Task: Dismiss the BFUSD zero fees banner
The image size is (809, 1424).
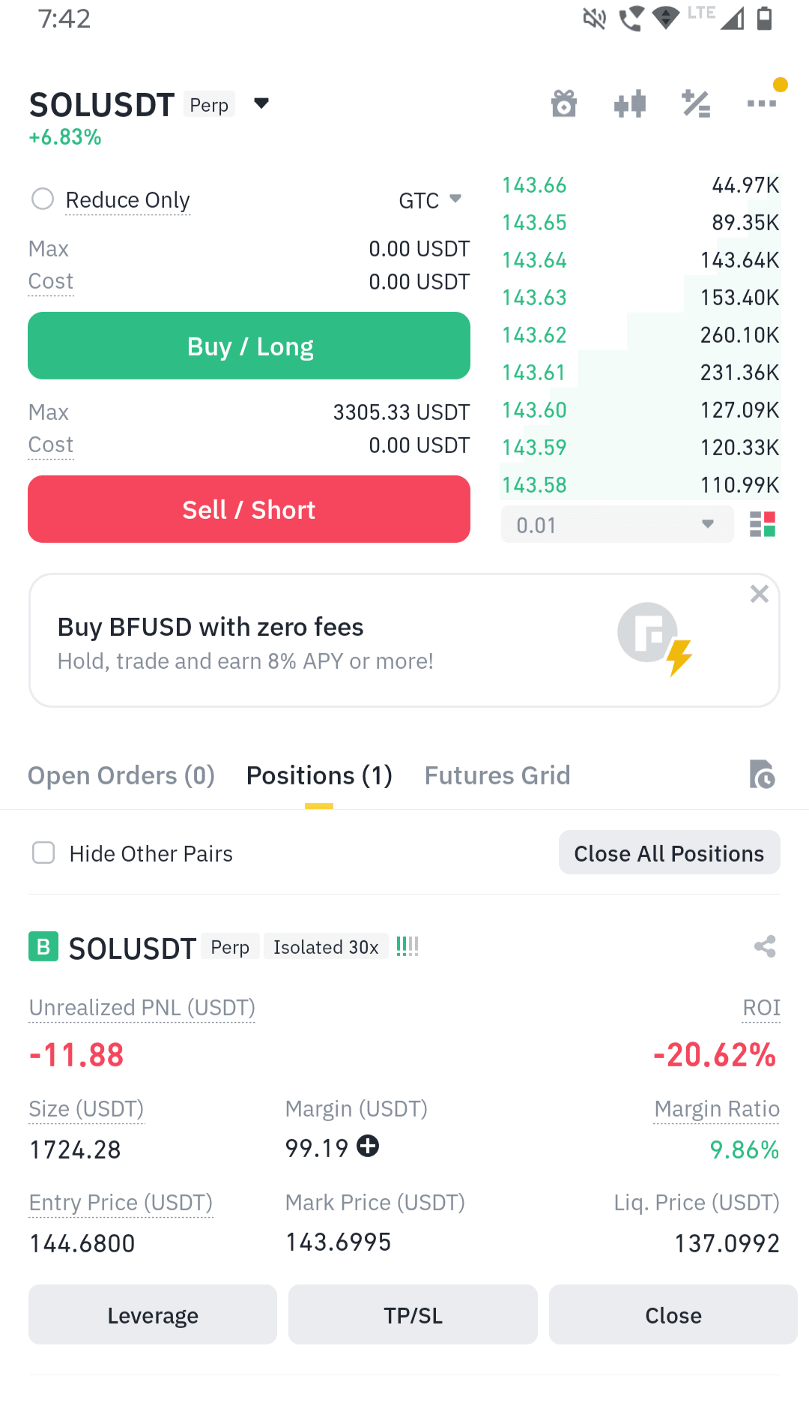Action: 760,594
